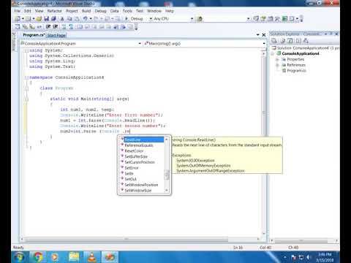Expand the References node in Solution Explorer

(277, 65)
